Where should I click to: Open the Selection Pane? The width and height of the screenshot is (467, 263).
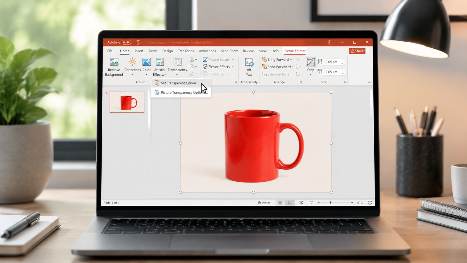pyautogui.click(x=276, y=74)
